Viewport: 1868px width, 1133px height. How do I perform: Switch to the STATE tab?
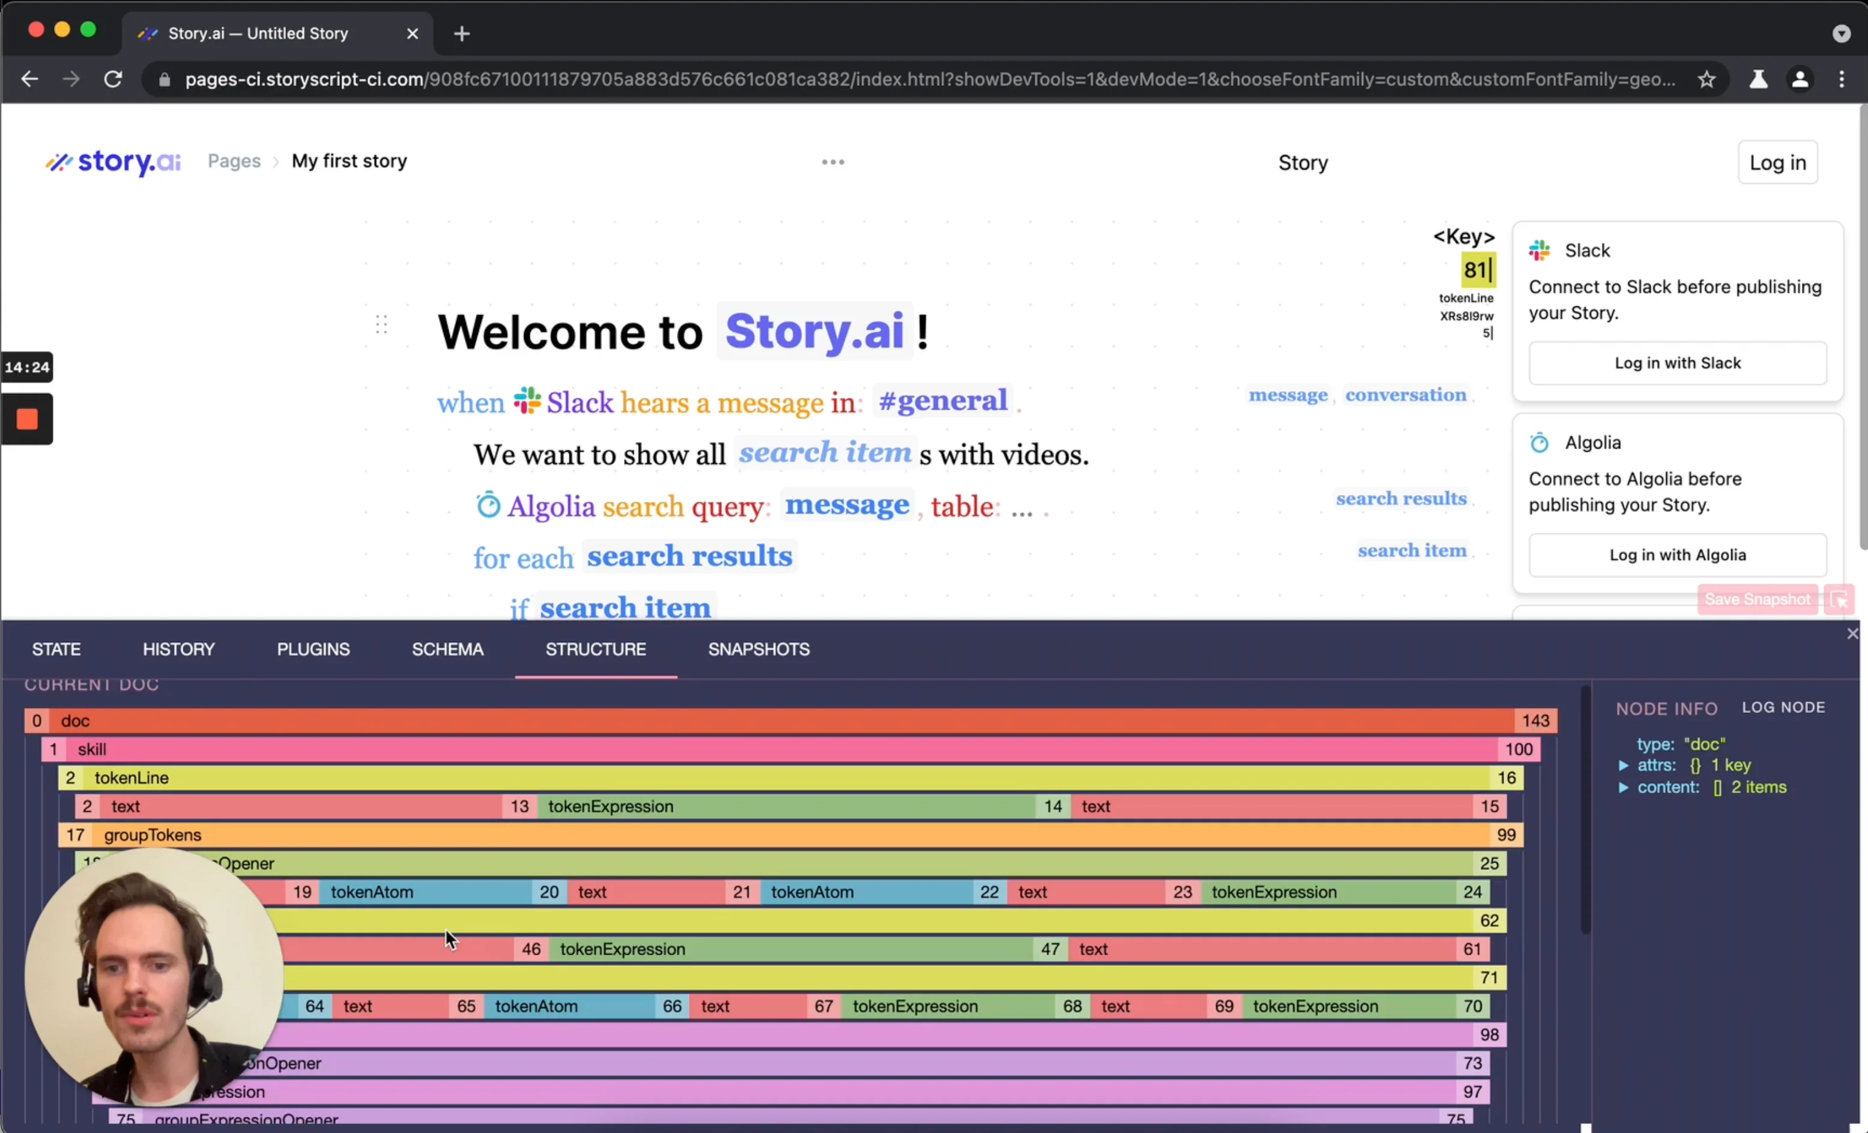point(56,649)
